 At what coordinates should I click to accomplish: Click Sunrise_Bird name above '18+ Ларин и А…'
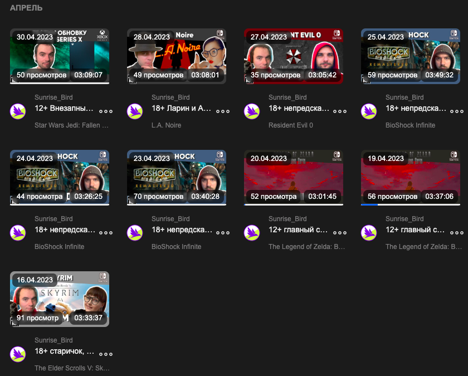click(x=170, y=97)
